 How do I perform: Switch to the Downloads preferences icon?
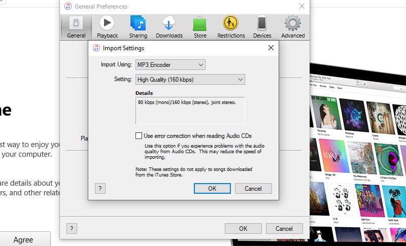pyautogui.click(x=169, y=26)
